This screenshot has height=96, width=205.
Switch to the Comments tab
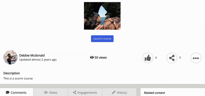click(x=17, y=92)
